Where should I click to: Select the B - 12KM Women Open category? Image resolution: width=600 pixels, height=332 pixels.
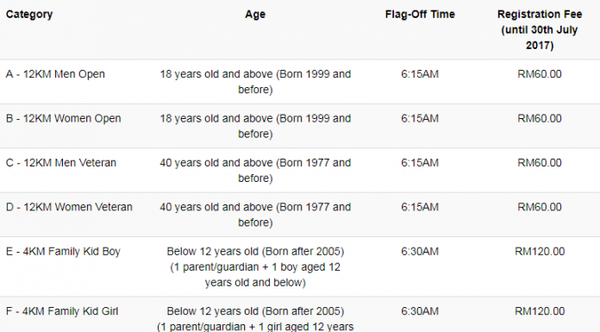coord(64,119)
